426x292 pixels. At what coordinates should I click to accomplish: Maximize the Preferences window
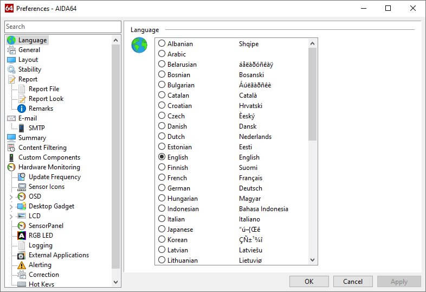(388, 8)
